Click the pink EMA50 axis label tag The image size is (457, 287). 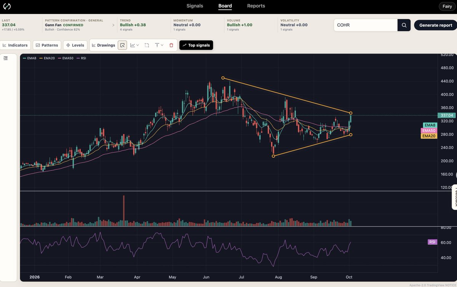(x=429, y=131)
